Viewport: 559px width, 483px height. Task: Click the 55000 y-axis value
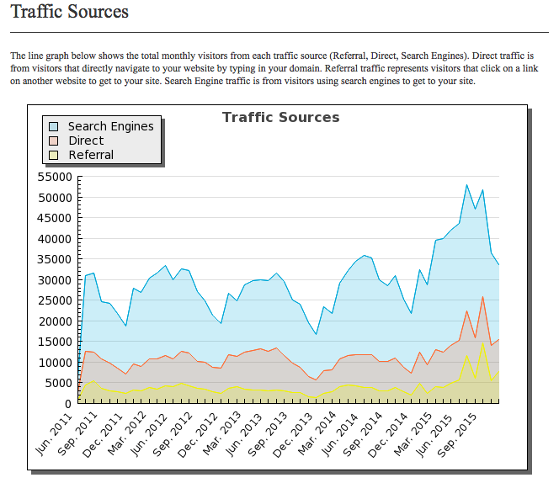[x=56, y=178]
